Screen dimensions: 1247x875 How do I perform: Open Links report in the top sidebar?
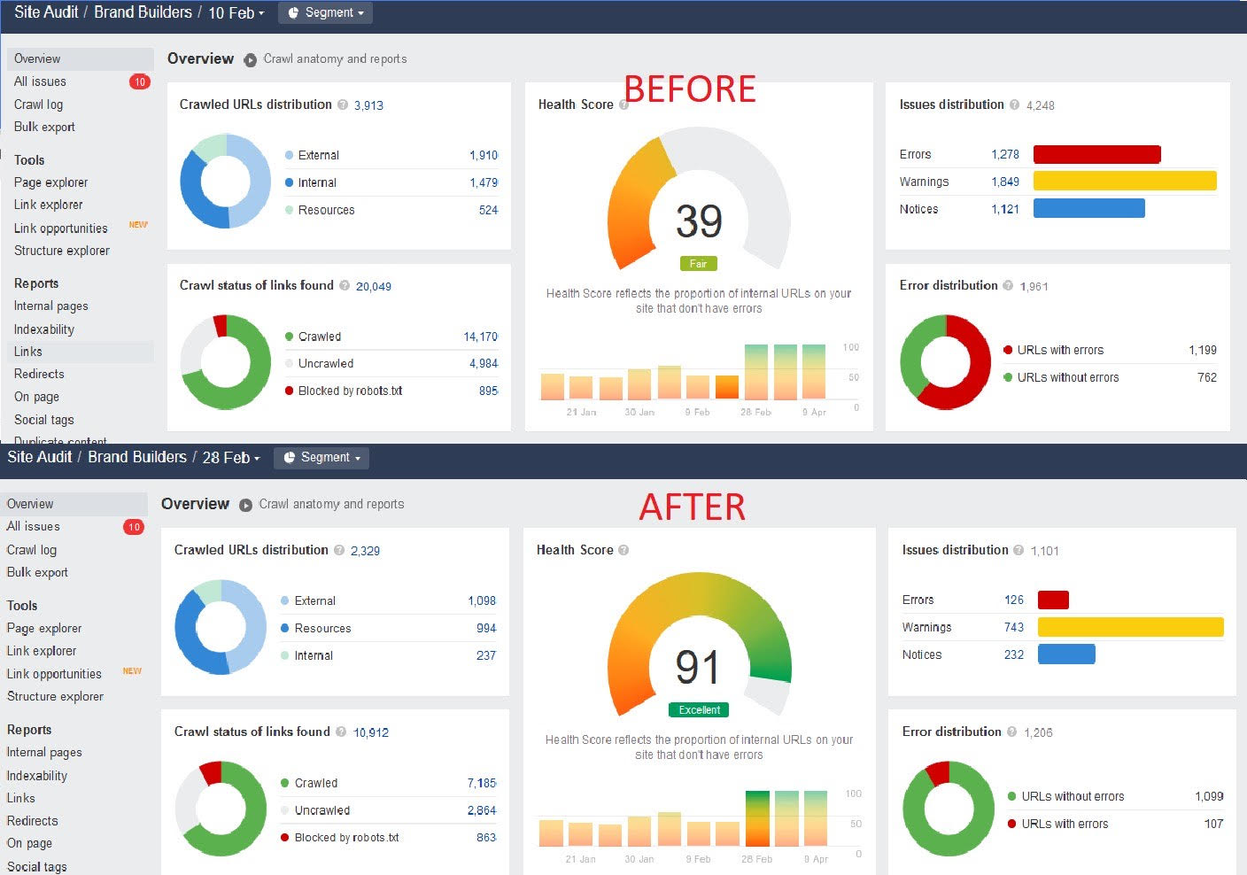pos(80,352)
